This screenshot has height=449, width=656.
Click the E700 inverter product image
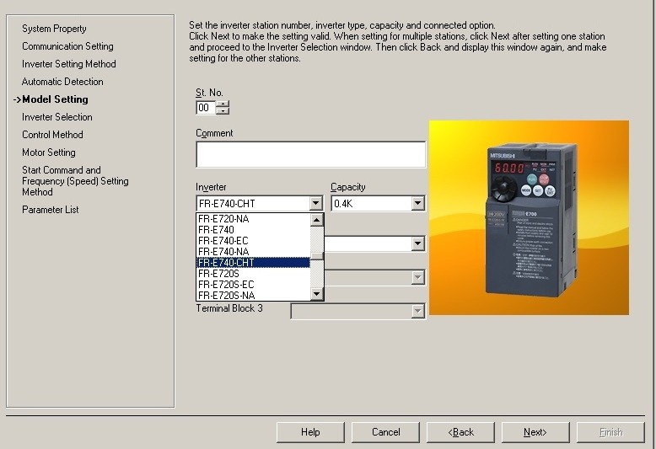[x=529, y=217]
